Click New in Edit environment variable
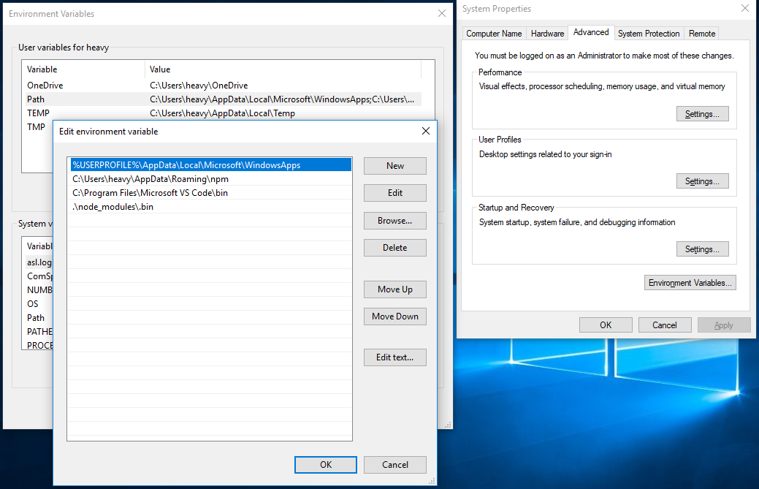The width and height of the screenshot is (759, 489). (x=395, y=166)
